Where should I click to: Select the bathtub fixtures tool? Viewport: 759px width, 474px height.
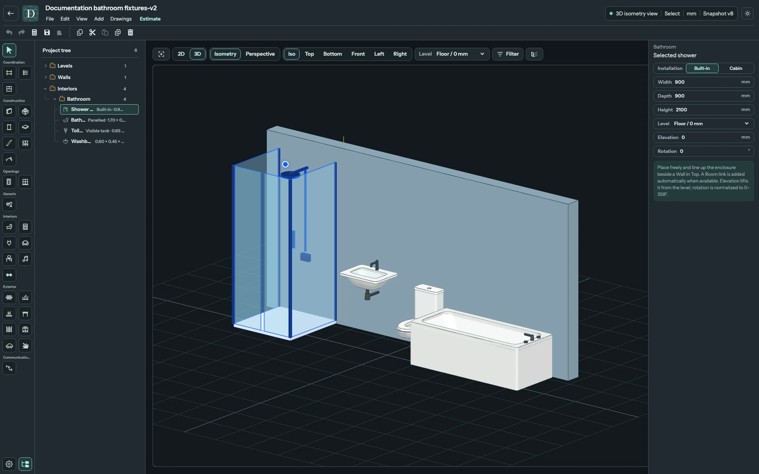tap(9, 227)
